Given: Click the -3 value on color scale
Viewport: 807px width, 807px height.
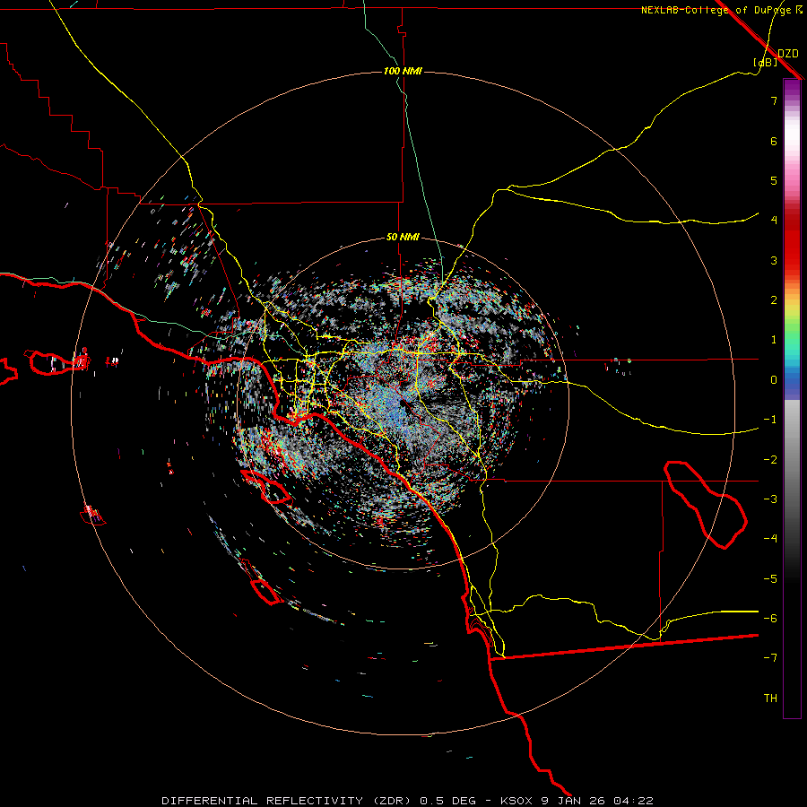Looking at the screenshot, I should pos(770,499).
